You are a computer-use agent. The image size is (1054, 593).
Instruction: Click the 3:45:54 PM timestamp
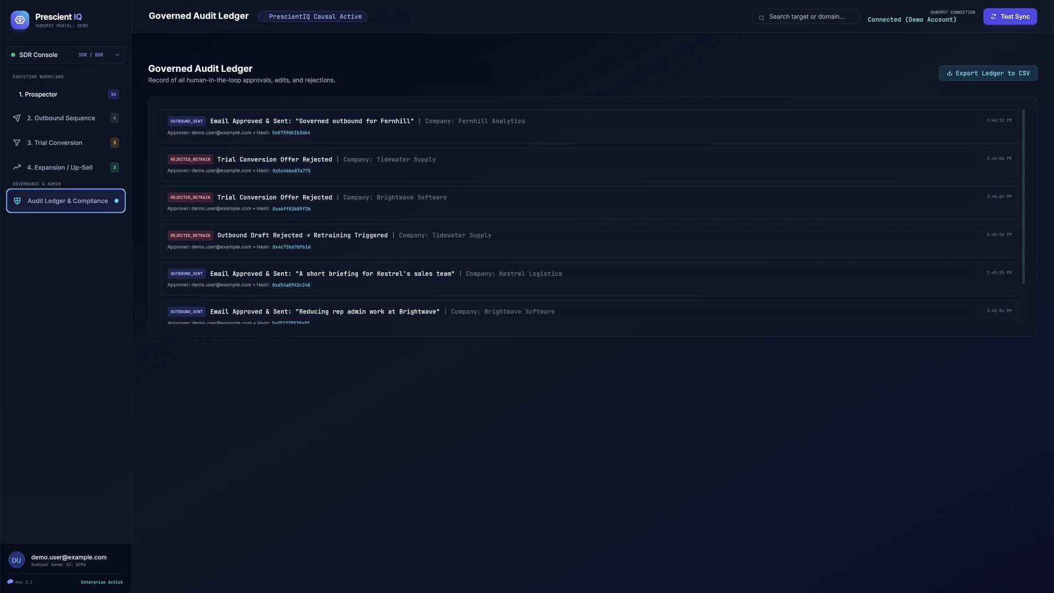pos(999,311)
